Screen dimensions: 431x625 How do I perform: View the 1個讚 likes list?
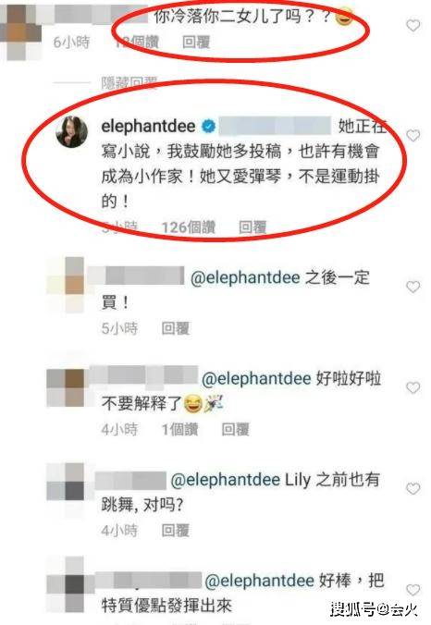tap(179, 429)
